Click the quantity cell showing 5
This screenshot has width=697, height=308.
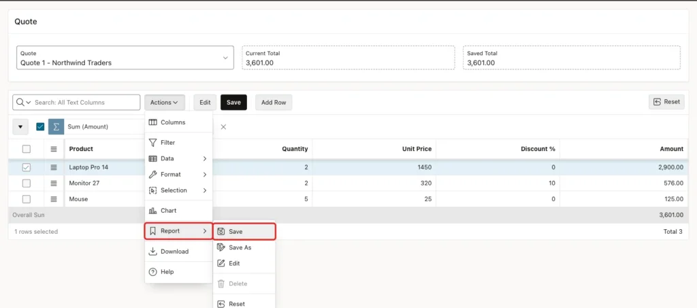263,199
